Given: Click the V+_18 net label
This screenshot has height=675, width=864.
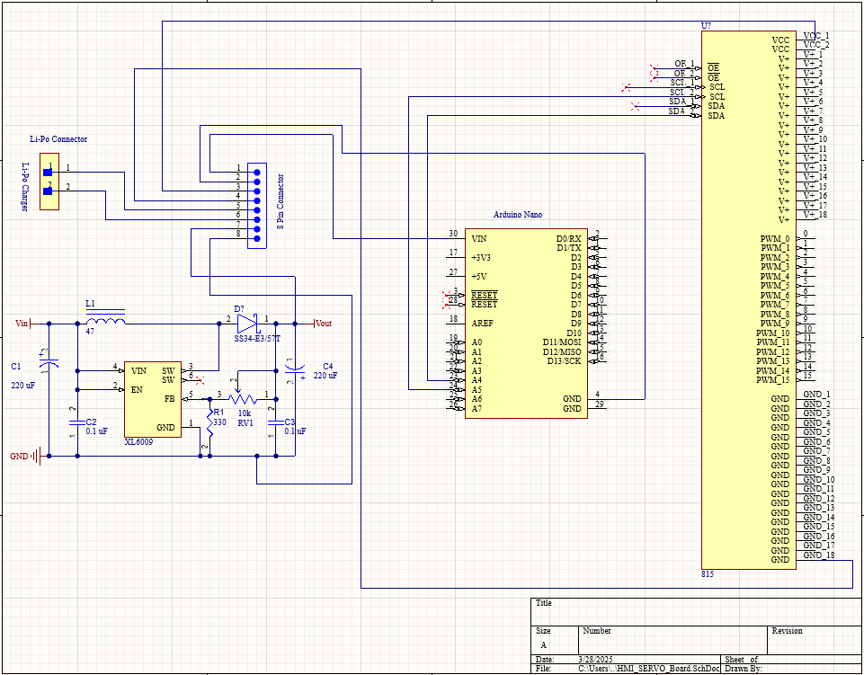Looking at the screenshot, I should (x=815, y=214).
